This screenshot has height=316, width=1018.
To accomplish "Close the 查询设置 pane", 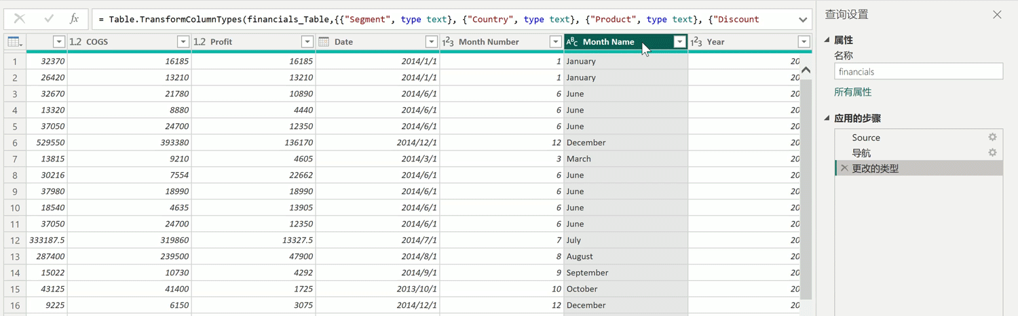I will (997, 14).
